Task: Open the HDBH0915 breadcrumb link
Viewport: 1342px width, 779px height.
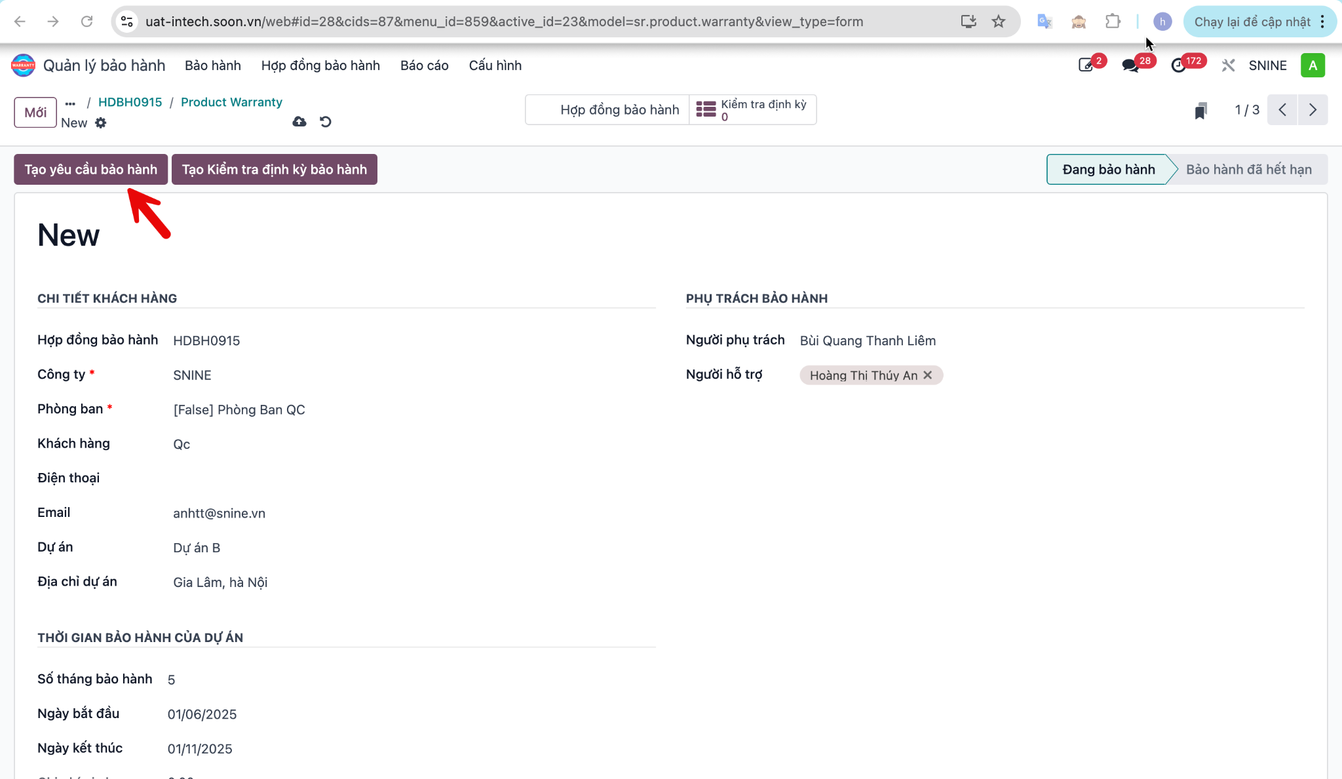Action: (130, 102)
